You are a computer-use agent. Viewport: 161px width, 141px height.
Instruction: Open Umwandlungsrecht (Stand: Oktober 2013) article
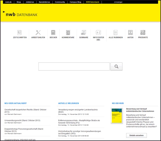22,120
